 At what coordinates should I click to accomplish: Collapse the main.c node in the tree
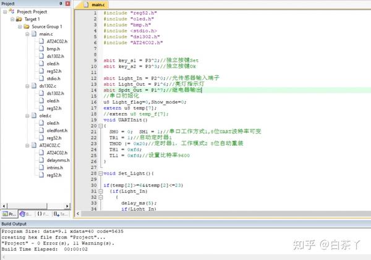click(x=27, y=34)
